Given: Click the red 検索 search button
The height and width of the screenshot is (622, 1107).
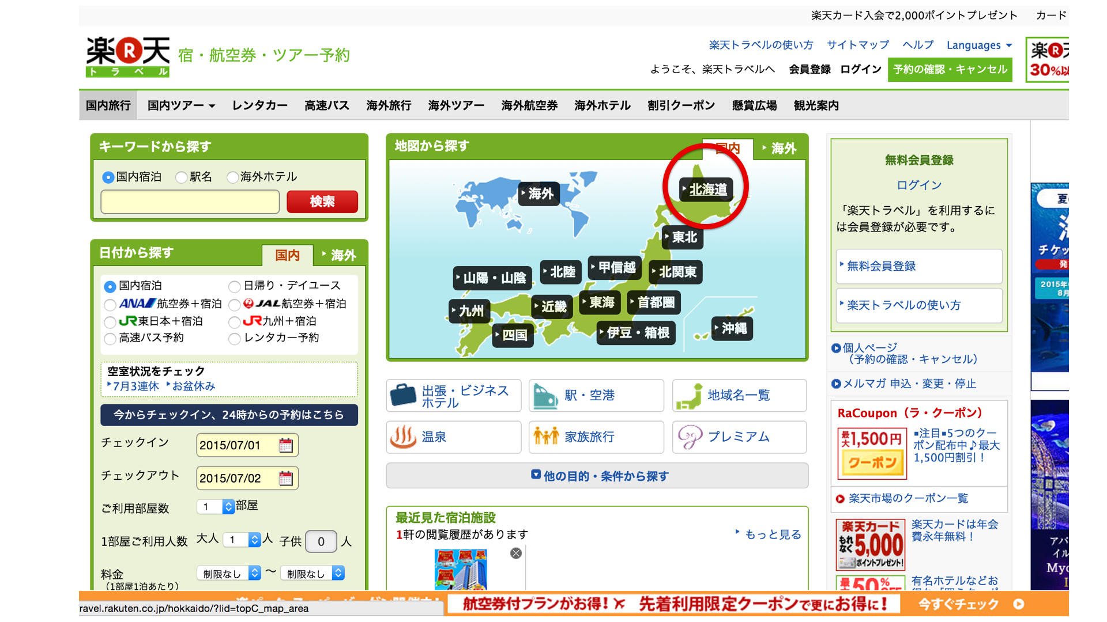Looking at the screenshot, I should [x=322, y=202].
